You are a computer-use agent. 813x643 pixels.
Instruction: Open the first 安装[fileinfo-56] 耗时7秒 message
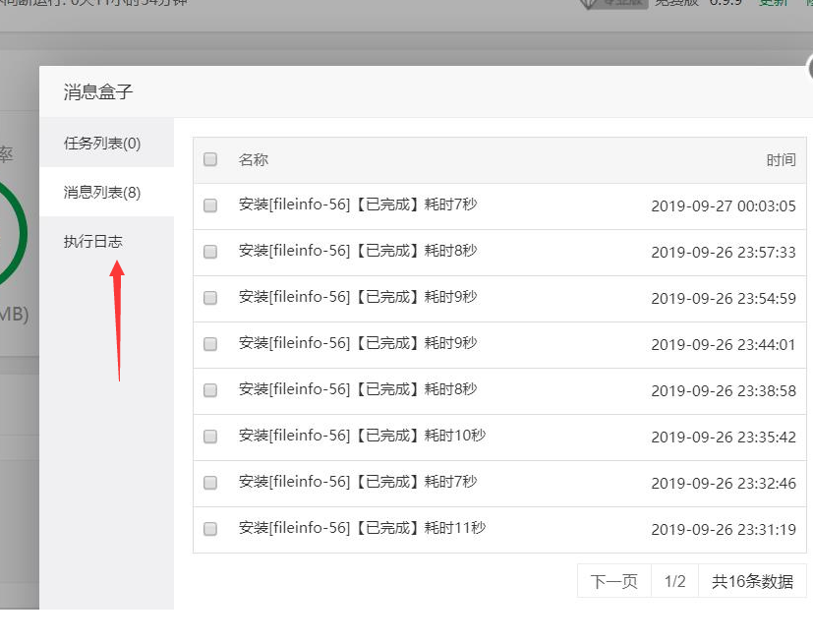click(358, 205)
